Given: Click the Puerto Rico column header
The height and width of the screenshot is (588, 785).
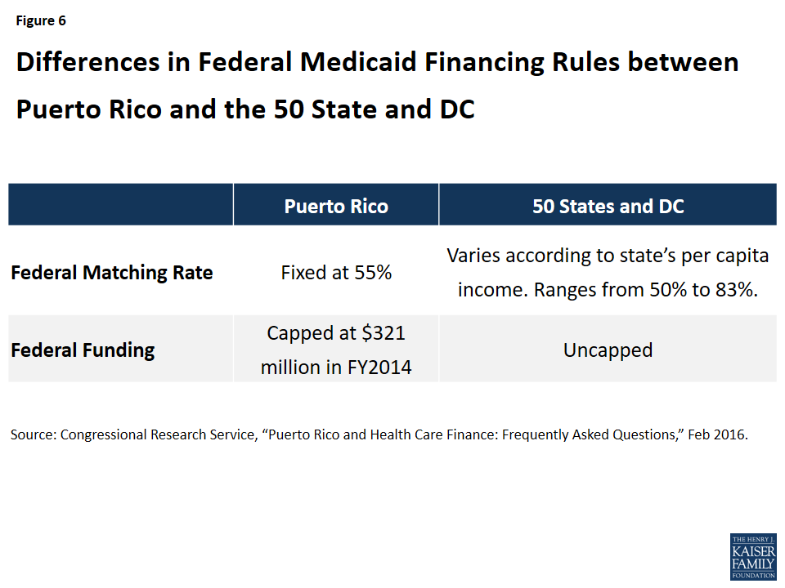Looking at the screenshot, I should point(336,206).
